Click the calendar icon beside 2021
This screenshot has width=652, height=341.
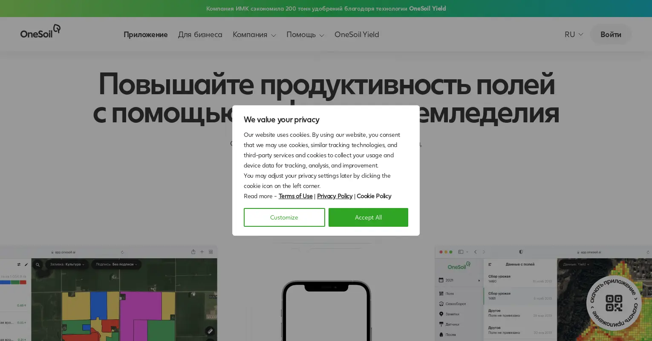tap(441, 280)
